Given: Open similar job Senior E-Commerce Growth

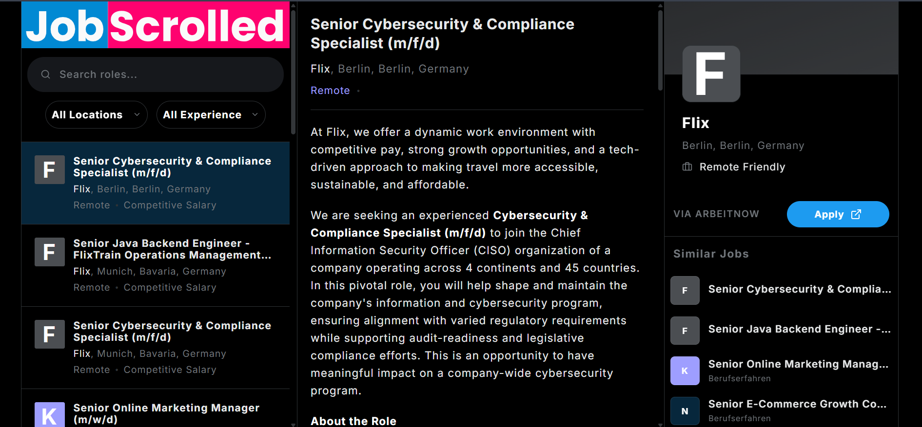Looking at the screenshot, I should click(797, 404).
